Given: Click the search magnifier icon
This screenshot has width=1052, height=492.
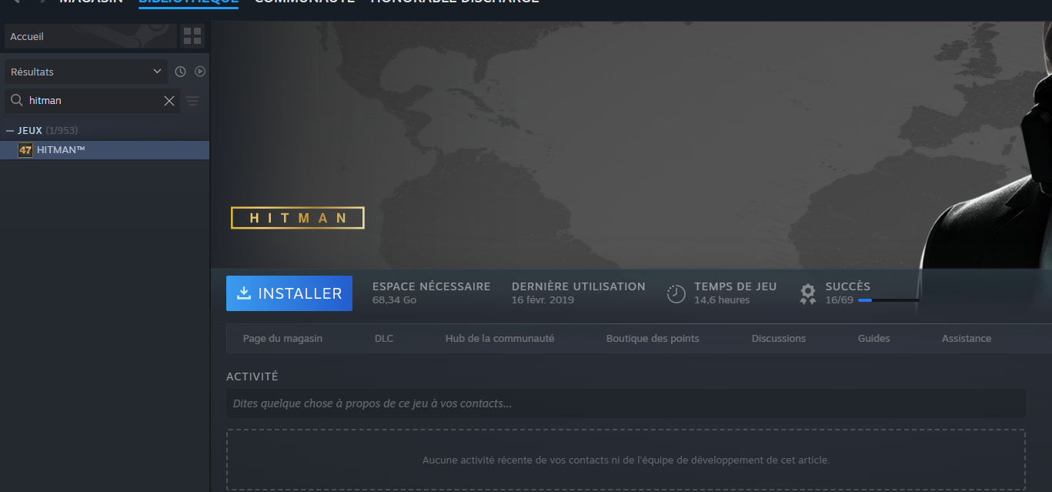Looking at the screenshot, I should coord(16,100).
